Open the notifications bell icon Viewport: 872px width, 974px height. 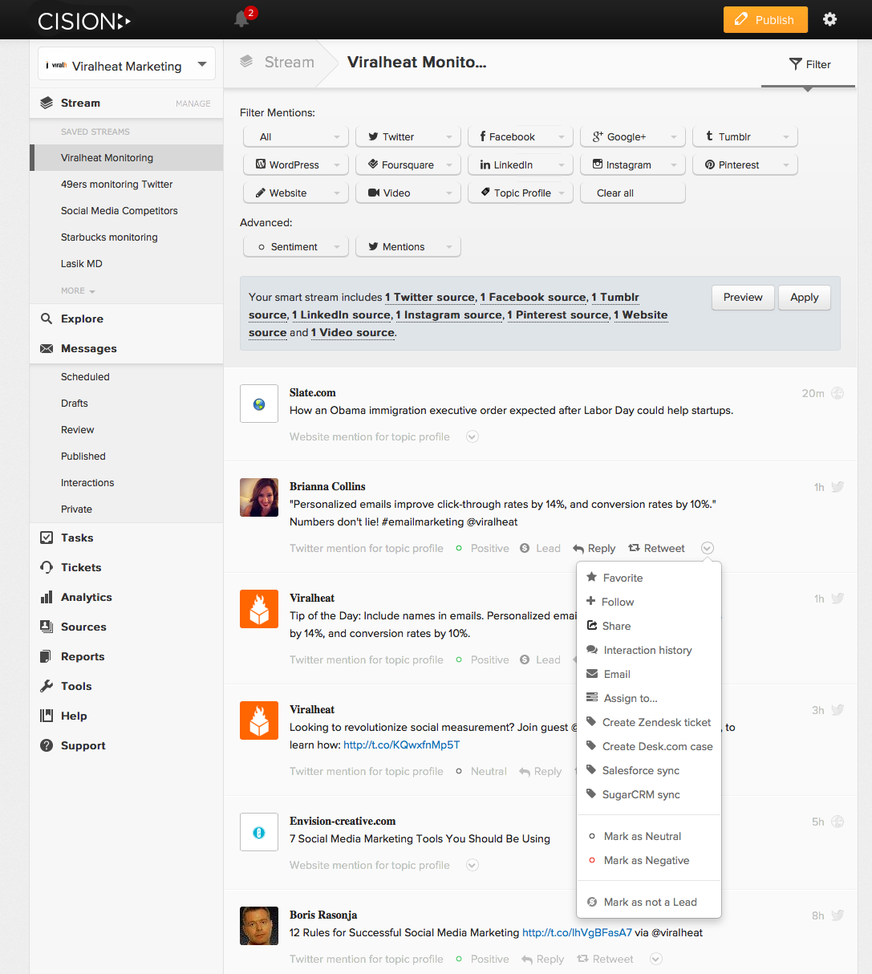pyautogui.click(x=241, y=19)
